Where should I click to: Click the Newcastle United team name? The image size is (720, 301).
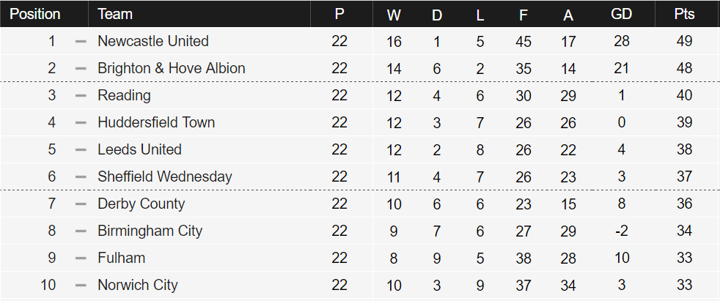[153, 41]
